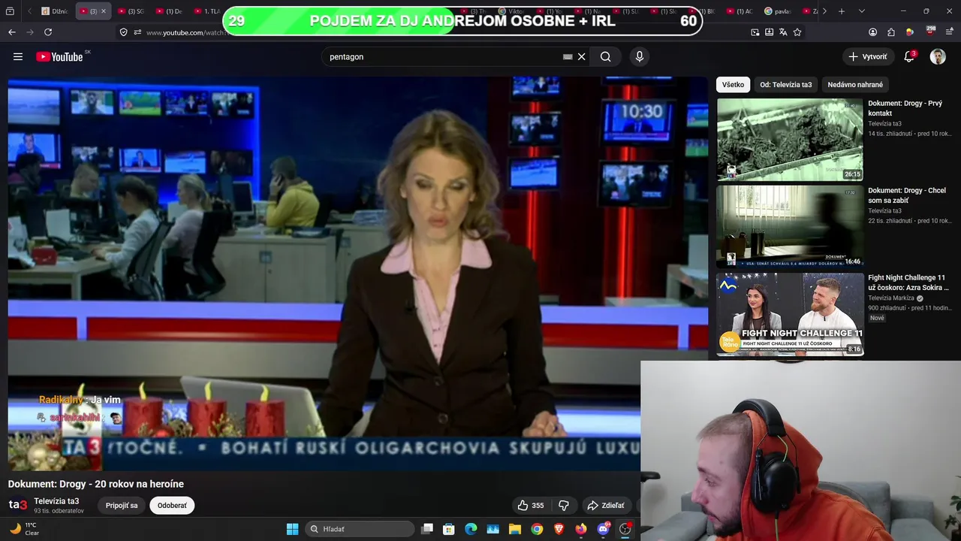Screen dimensions: 961x541
Task: Open the address bar tracking protection shield
Action: [123, 32]
